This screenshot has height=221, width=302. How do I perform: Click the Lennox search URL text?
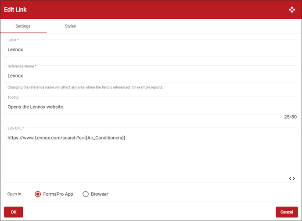tap(66, 138)
